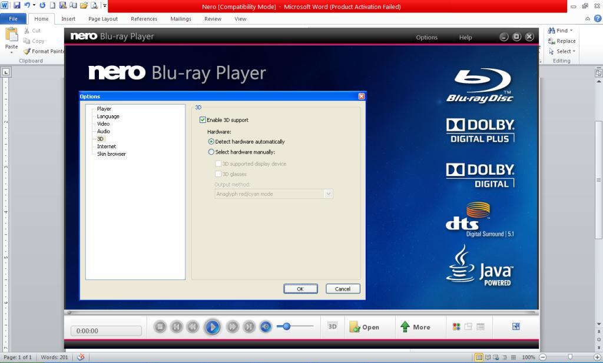603x363 pixels.
Task: Close the Options dialog with red X
Action: click(x=361, y=96)
